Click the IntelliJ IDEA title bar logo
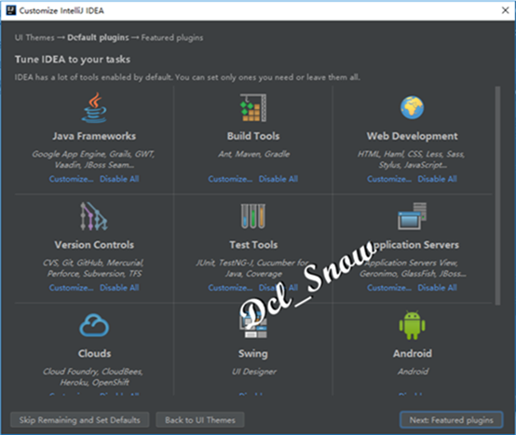 pyautogui.click(x=11, y=10)
